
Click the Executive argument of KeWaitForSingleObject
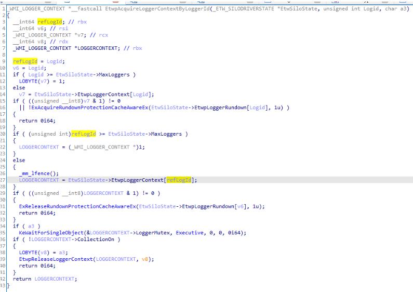[x=190, y=232]
